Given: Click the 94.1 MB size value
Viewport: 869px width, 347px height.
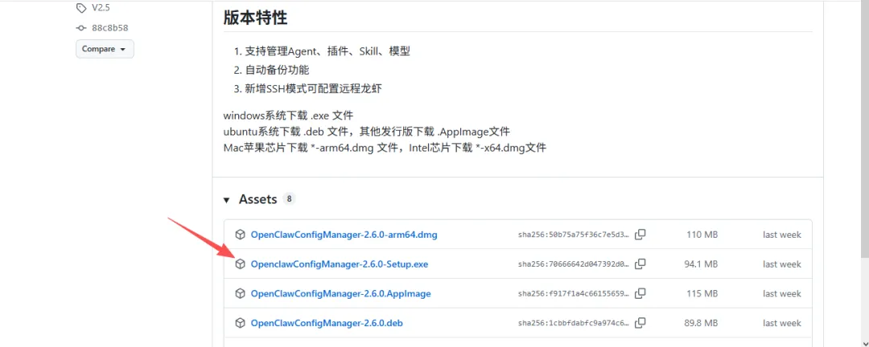Looking at the screenshot, I should [x=701, y=264].
